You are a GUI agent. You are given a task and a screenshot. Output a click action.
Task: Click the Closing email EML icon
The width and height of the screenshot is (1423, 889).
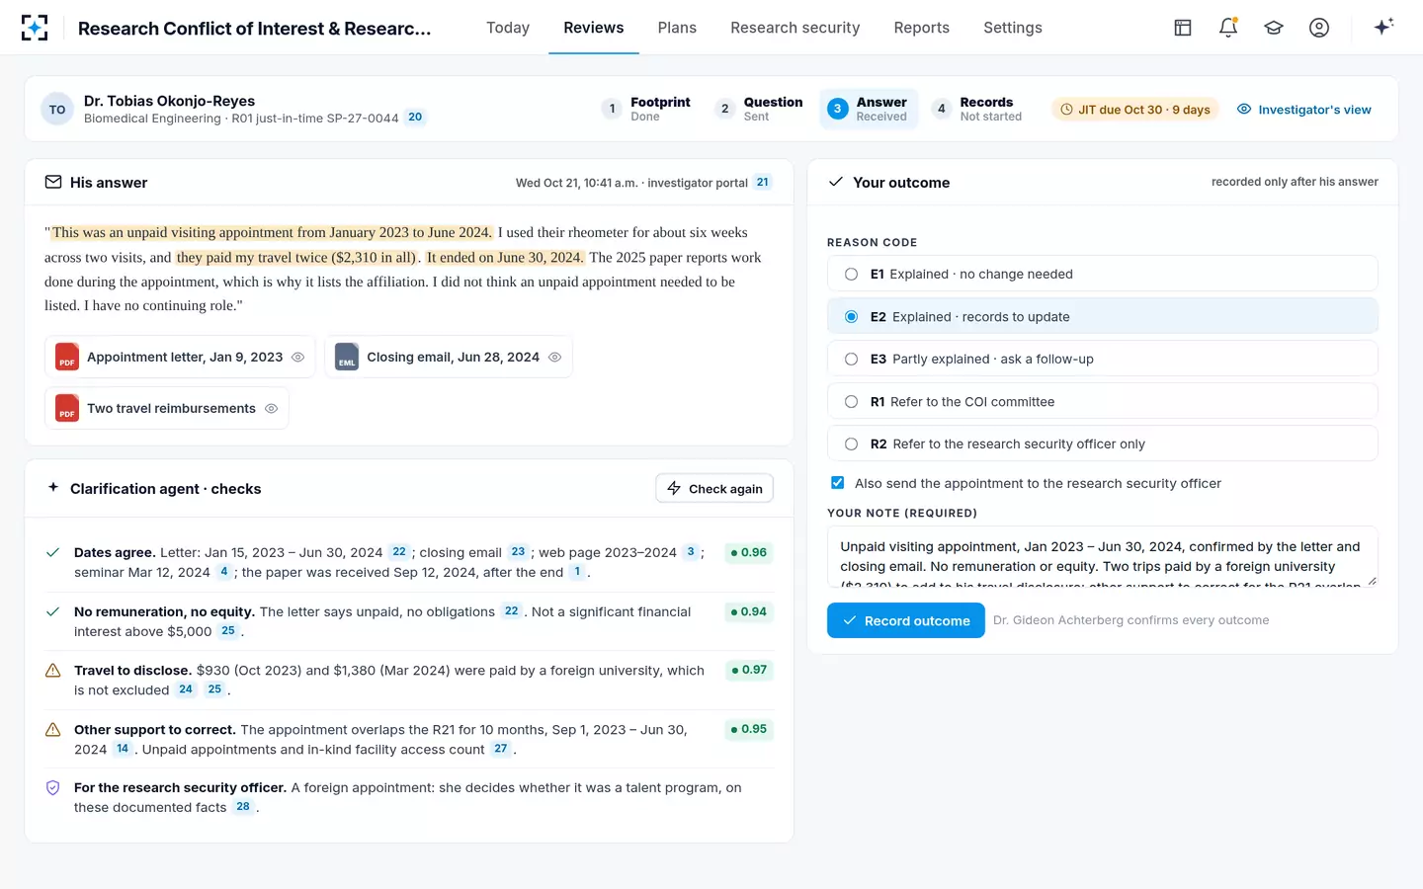click(347, 357)
